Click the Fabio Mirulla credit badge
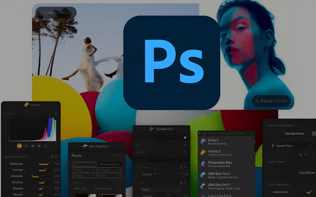316x197 pixels. click(x=56, y=13)
